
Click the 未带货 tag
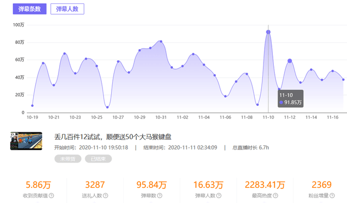point(68,159)
